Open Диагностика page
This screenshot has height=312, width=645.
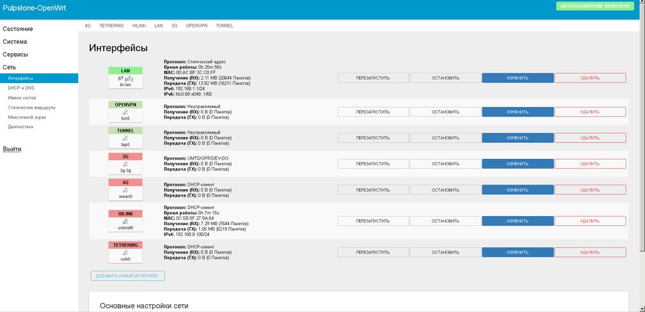pos(20,127)
